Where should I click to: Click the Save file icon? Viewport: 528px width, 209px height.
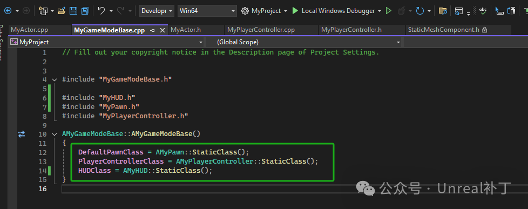73,11
